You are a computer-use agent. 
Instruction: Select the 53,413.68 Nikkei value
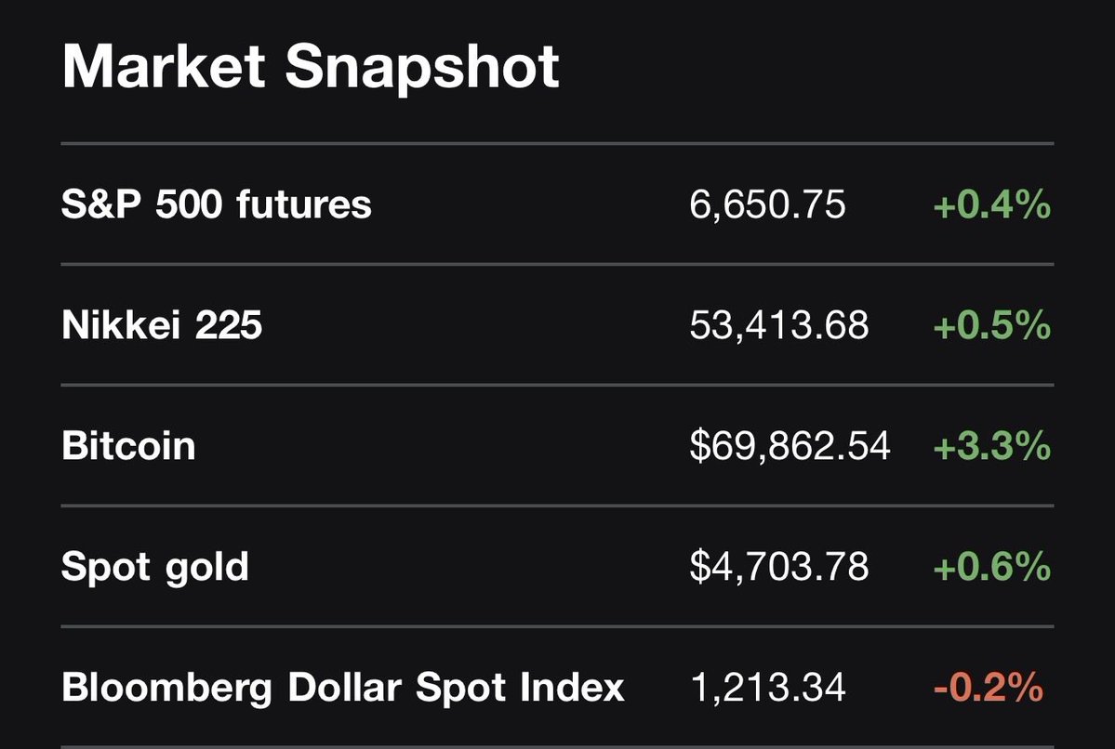point(779,325)
